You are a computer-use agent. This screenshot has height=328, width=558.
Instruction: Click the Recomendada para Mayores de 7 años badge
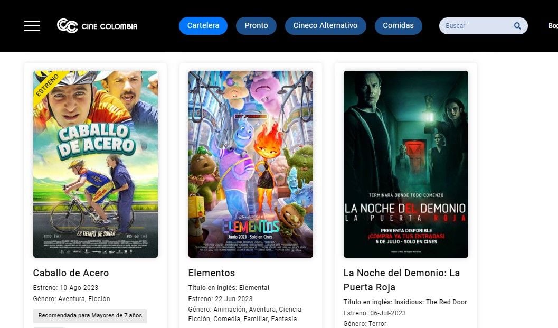click(90, 315)
